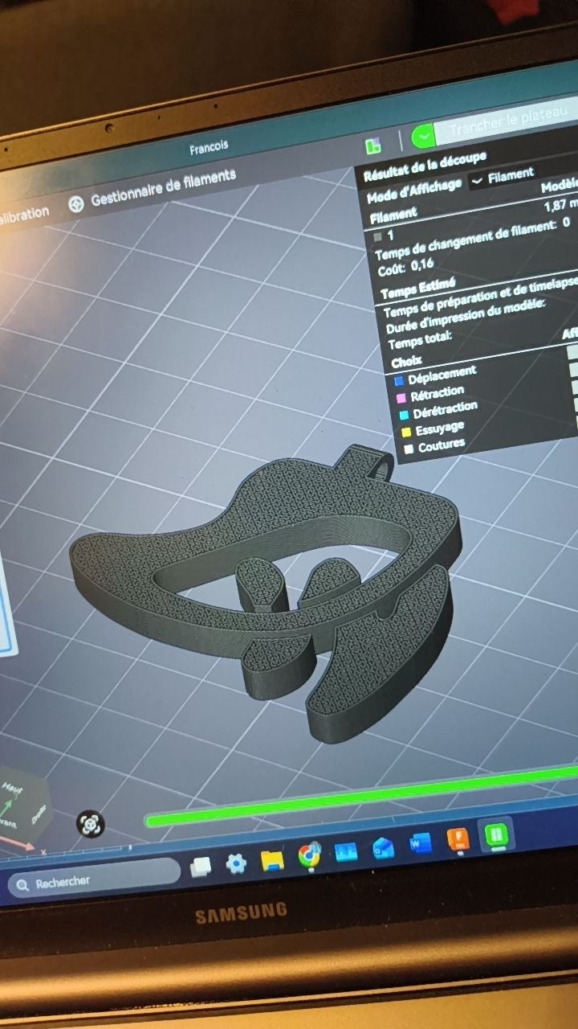Click the yellow Essuyage legend swatch
This screenshot has height=1029, width=578.
click(x=406, y=433)
